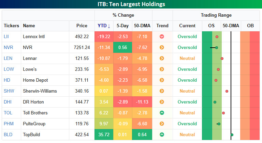The height and width of the screenshot is (143, 262).
Task: Sort by the 5-Day column header
Action: 122,26
